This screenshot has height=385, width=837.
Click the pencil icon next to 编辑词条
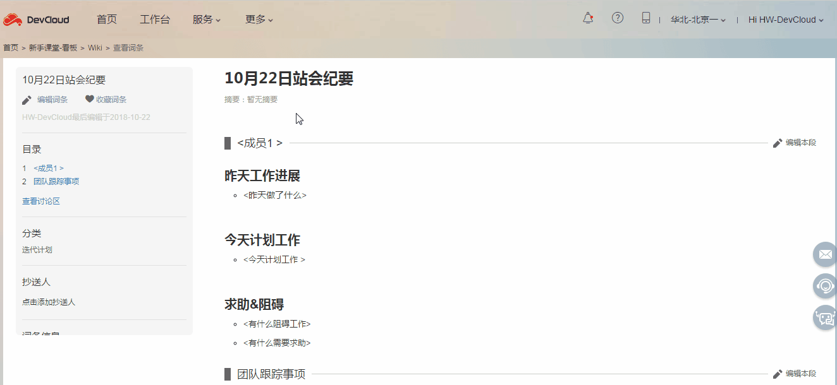(26, 99)
